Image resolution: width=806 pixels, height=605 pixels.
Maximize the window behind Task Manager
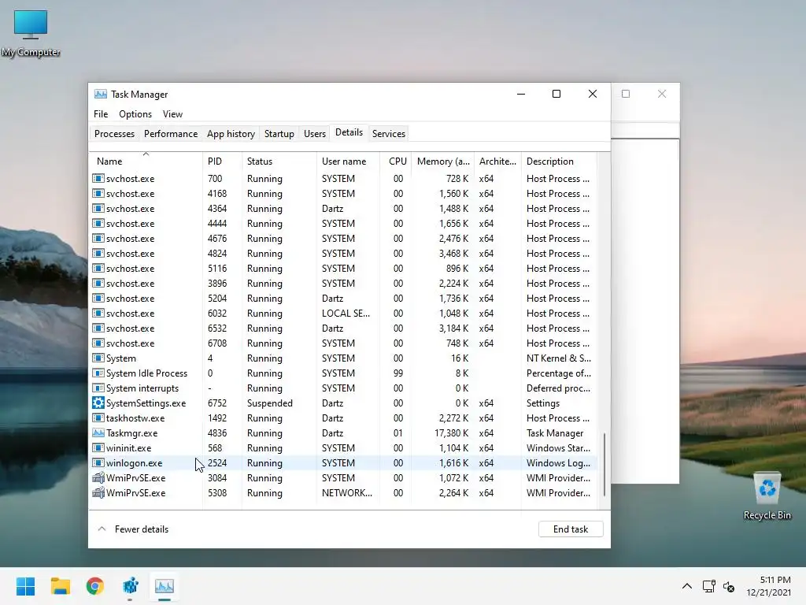click(626, 94)
